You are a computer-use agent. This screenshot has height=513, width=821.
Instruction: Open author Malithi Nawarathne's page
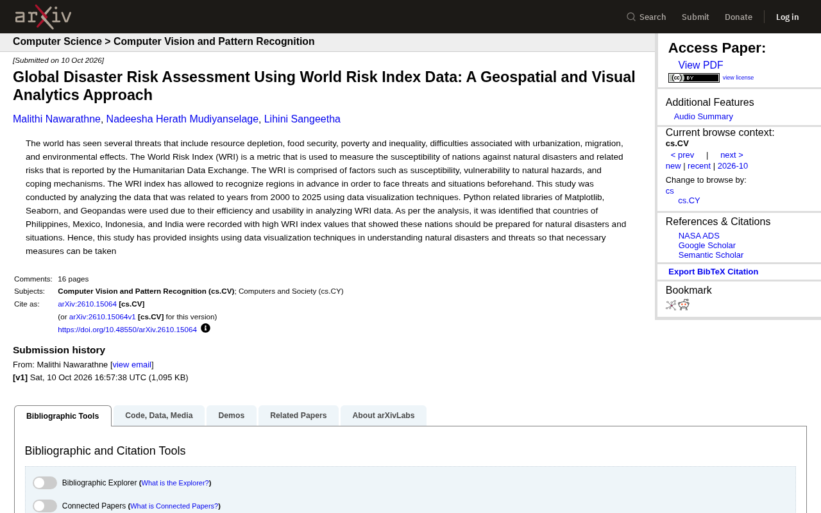56,119
